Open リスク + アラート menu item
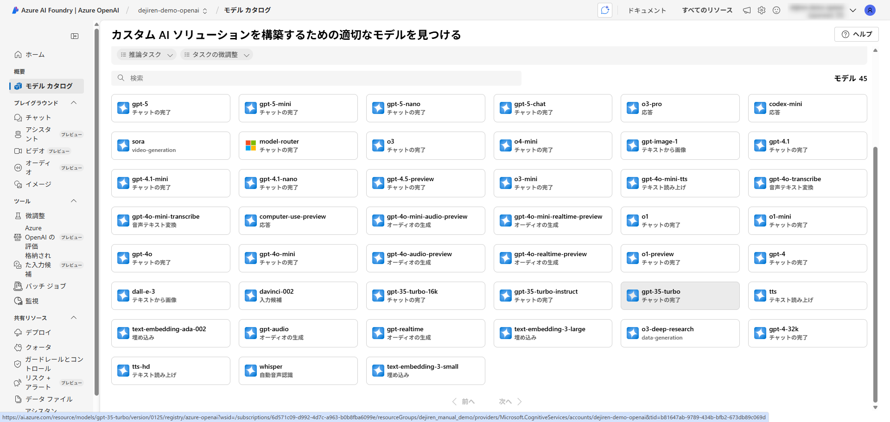This screenshot has height=422, width=890. pyautogui.click(x=46, y=383)
